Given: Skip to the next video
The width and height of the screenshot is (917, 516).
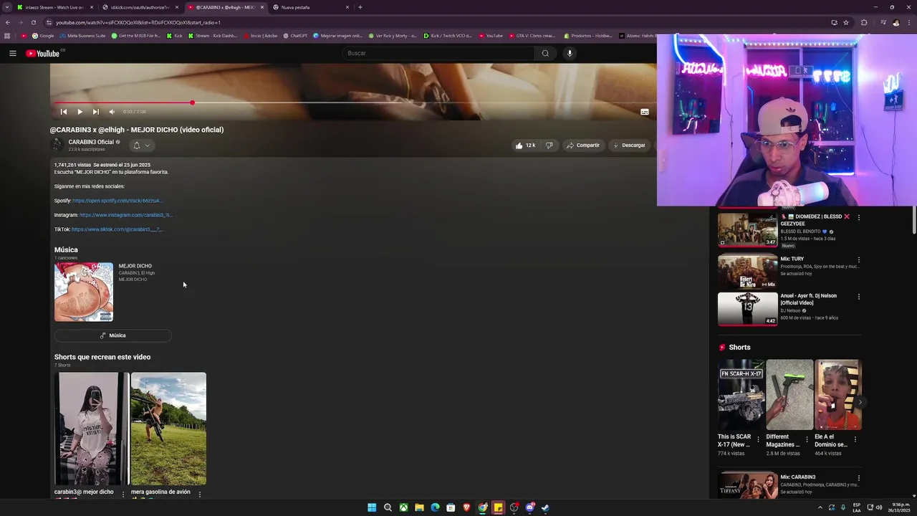Looking at the screenshot, I should (95, 112).
